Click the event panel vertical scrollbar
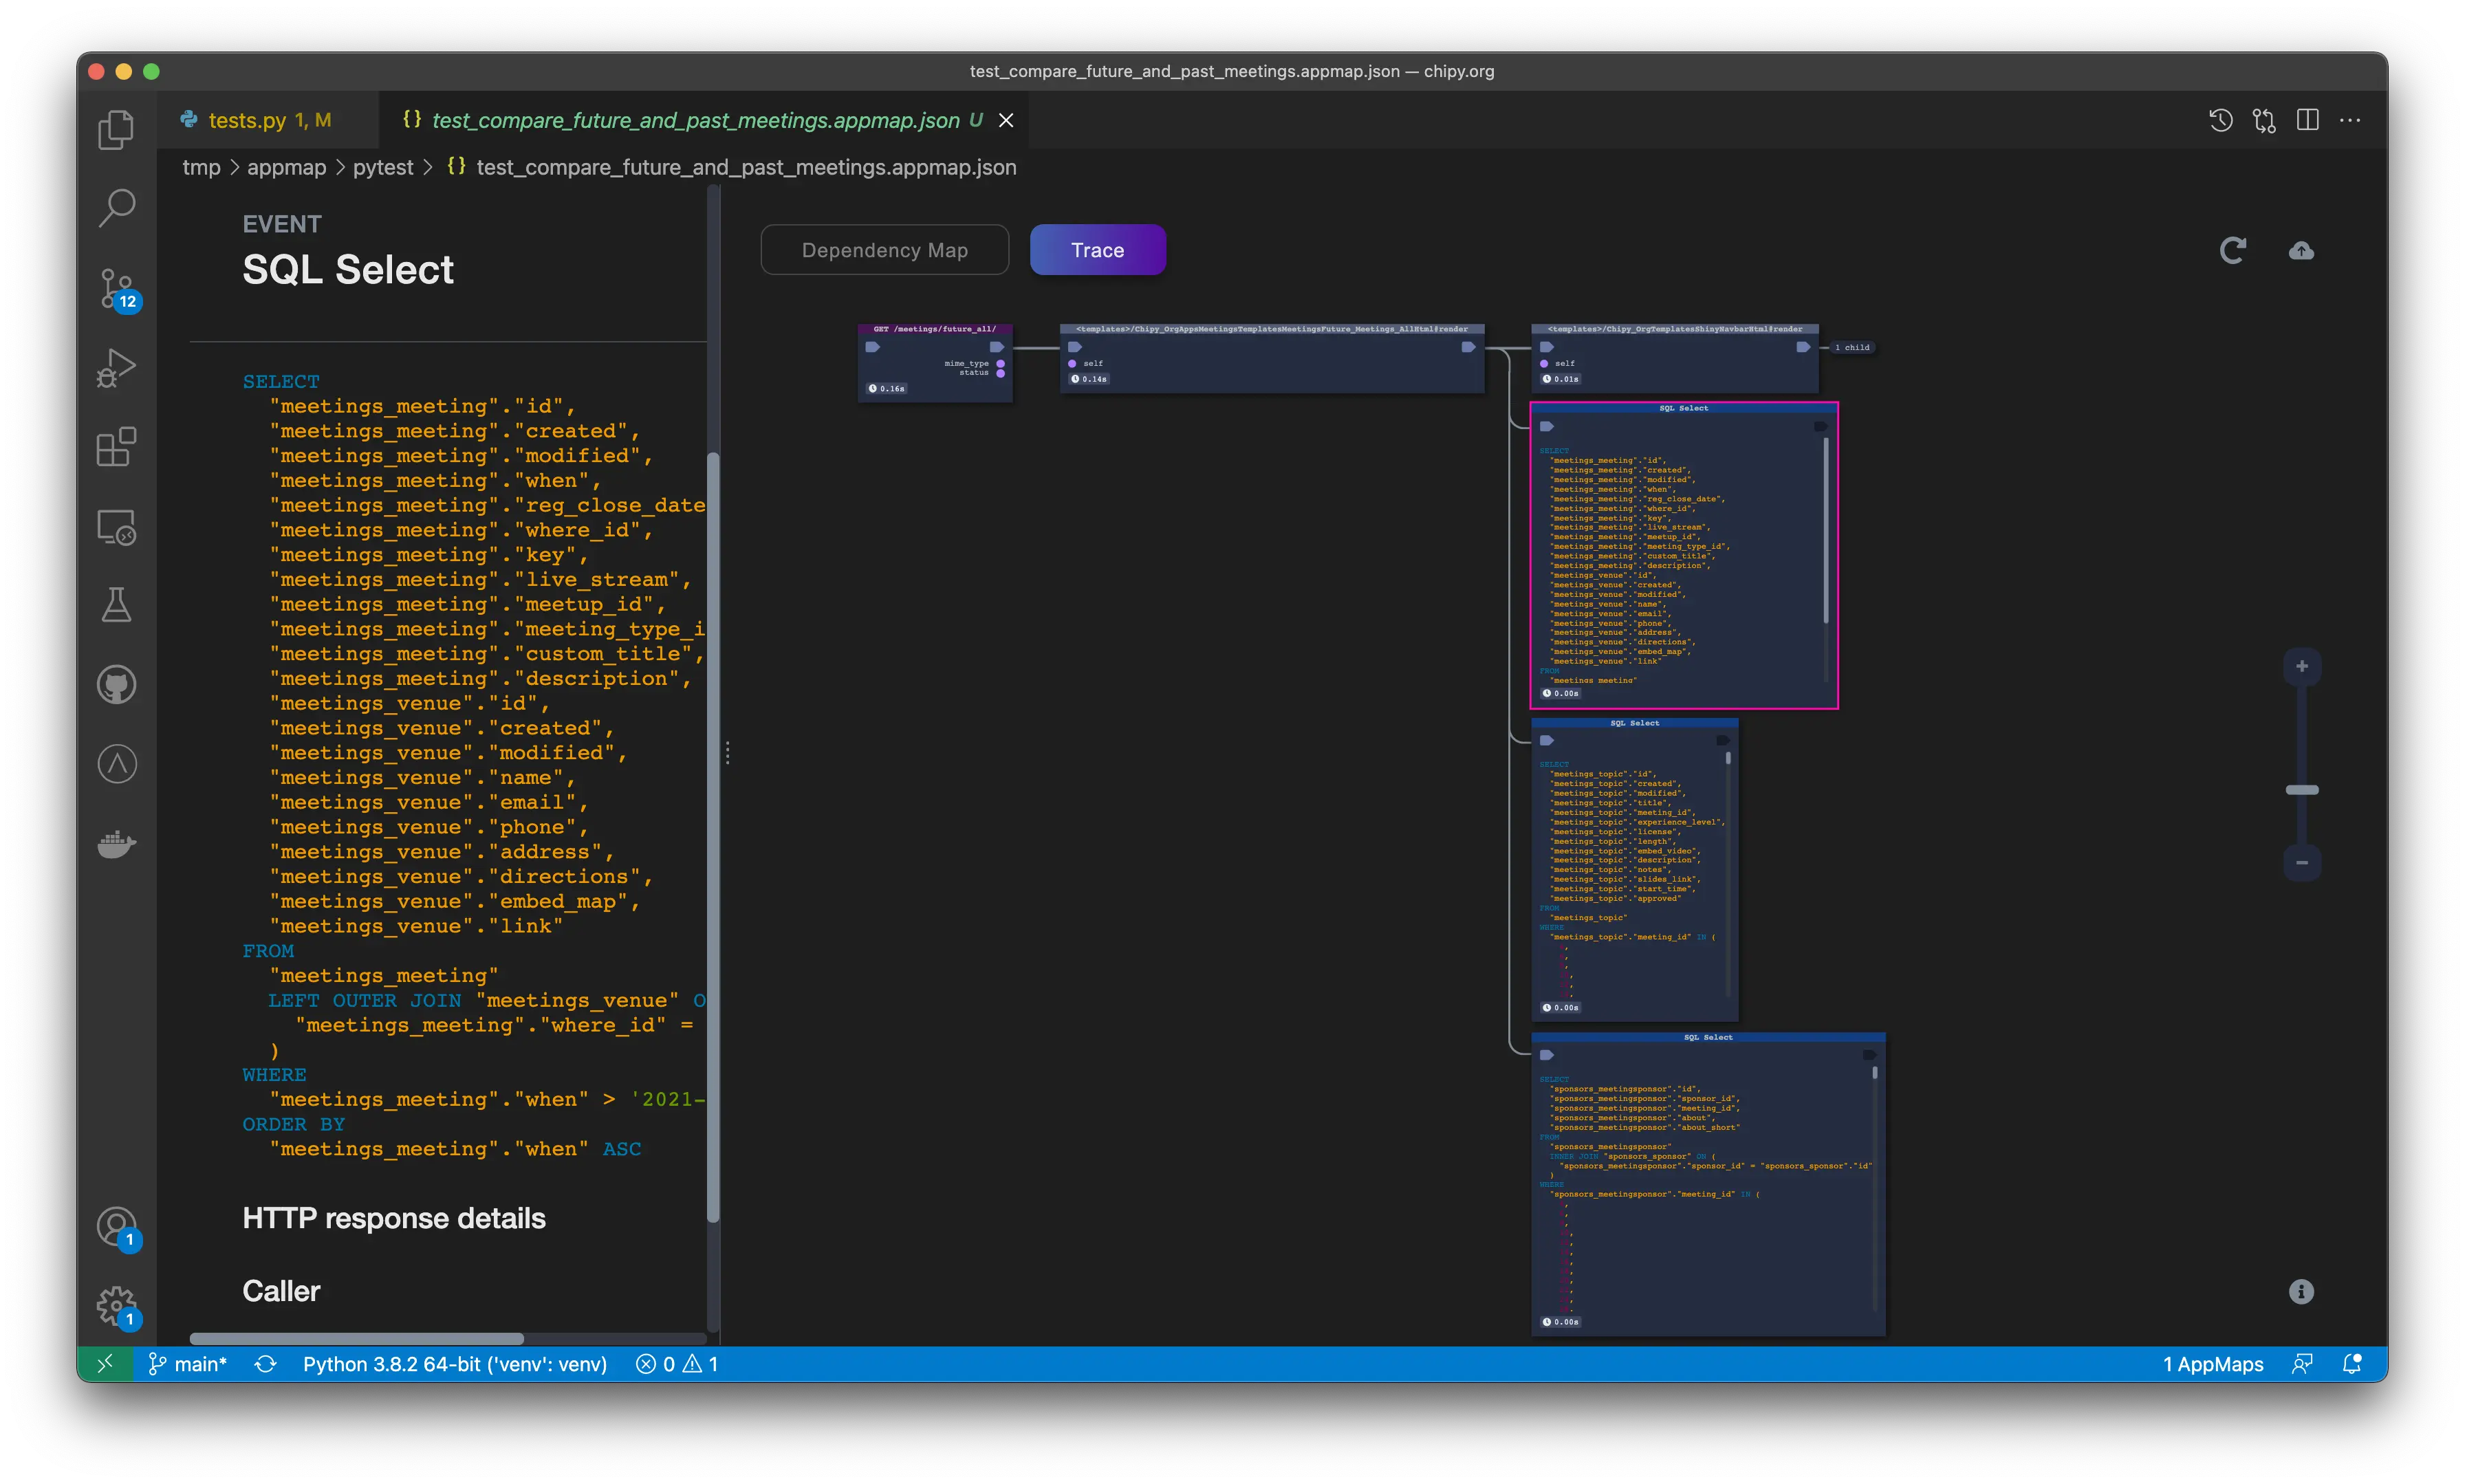Image resolution: width=2465 pixels, height=1484 pixels. (x=713, y=837)
